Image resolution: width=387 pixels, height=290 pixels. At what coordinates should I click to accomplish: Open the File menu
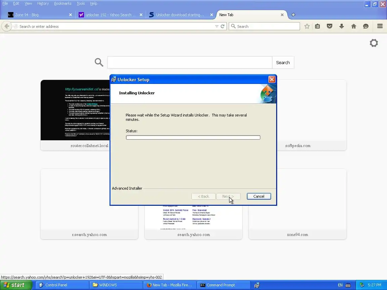point(5,3)
